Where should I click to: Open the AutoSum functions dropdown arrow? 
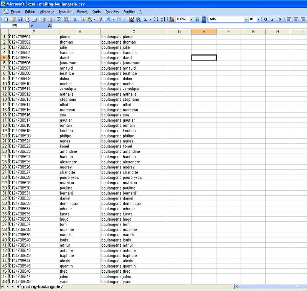tap(150, 19)
